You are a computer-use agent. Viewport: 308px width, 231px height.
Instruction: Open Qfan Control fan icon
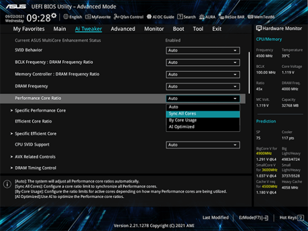(116, 17)
